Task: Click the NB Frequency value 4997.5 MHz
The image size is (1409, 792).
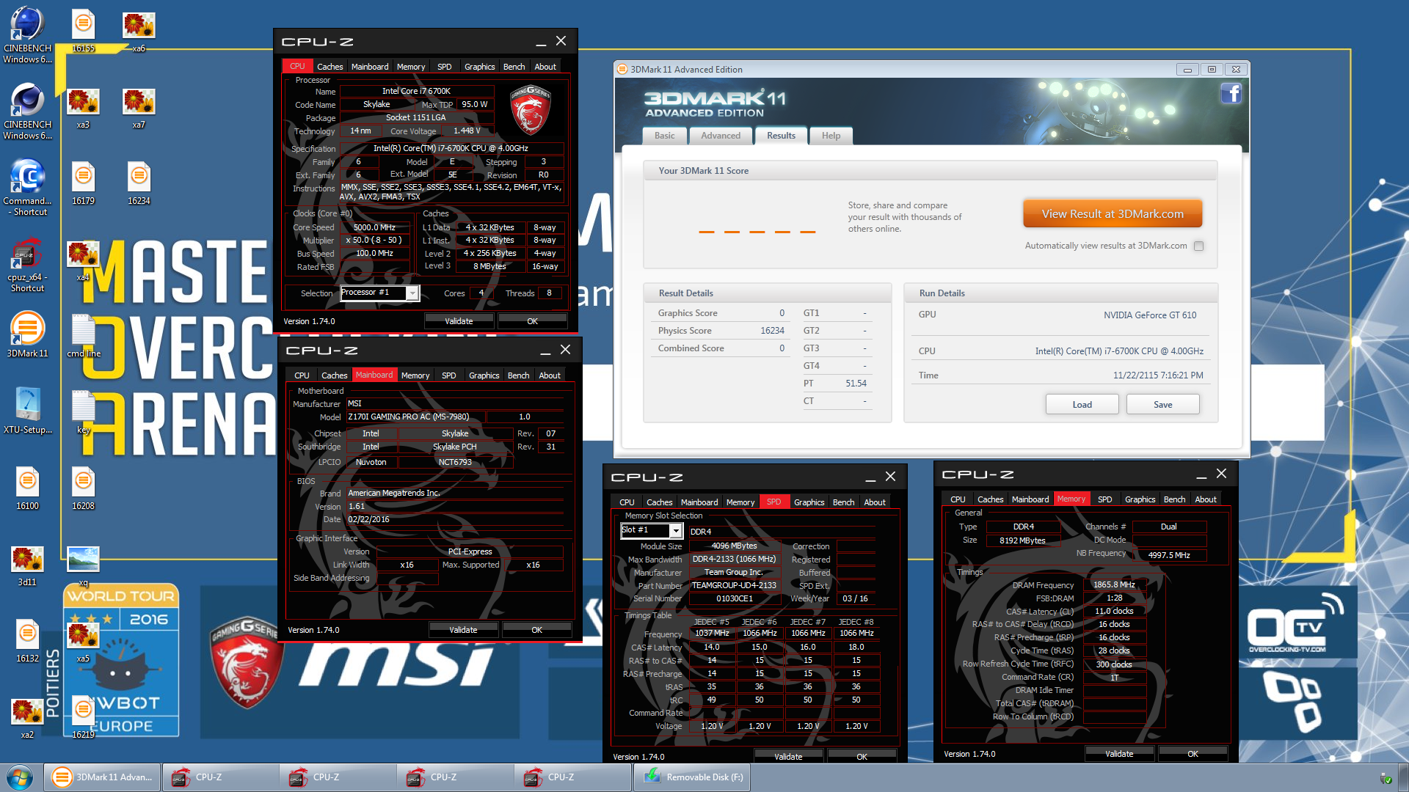Action: pyautogui.click(x=1169, y=555)
